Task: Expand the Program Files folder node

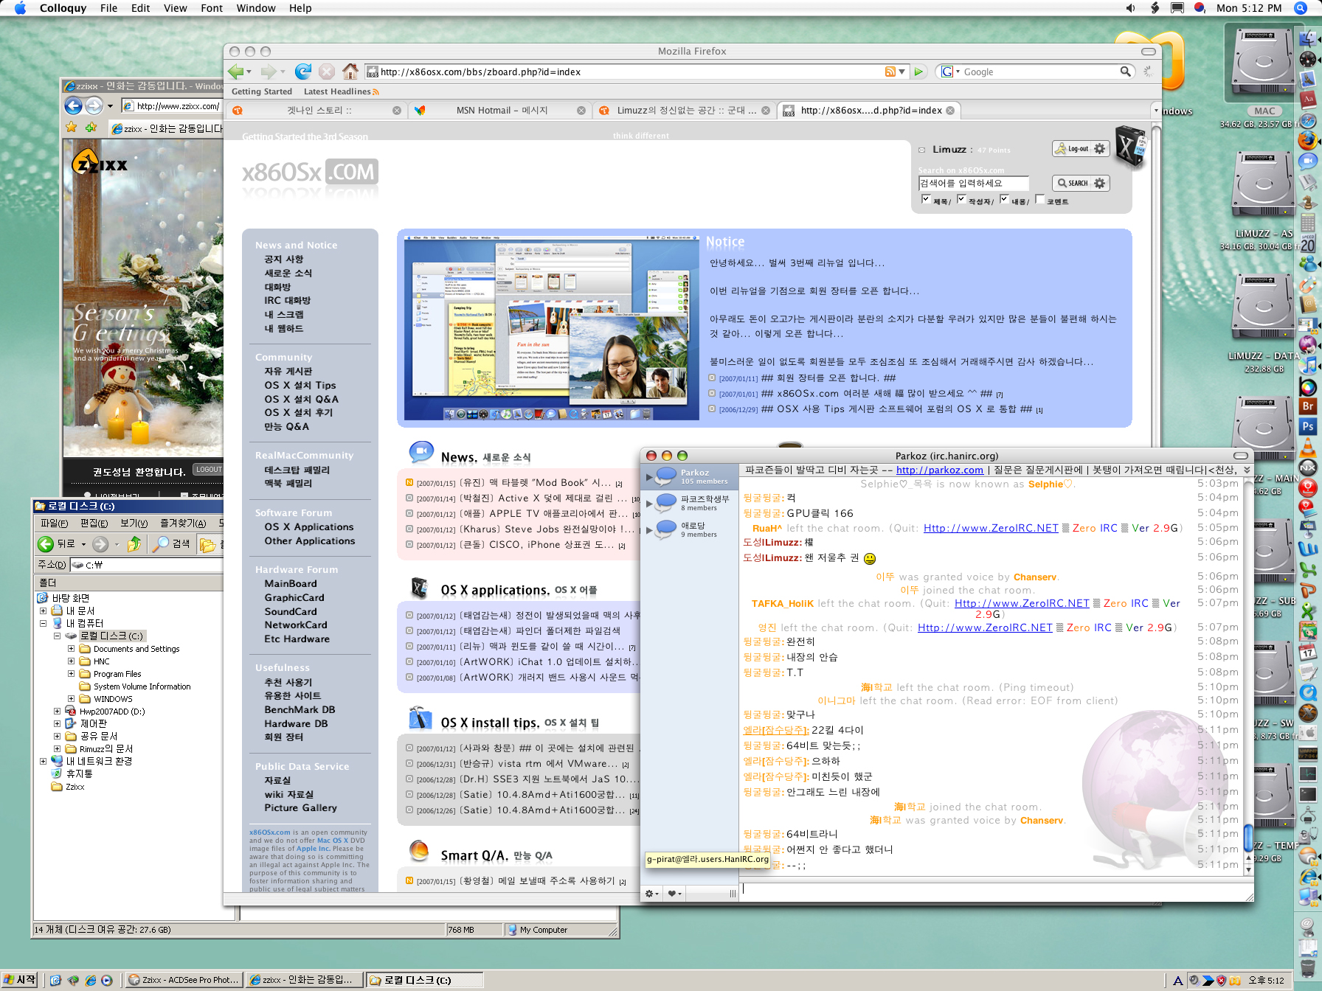Action: click(x=71, y=674)
